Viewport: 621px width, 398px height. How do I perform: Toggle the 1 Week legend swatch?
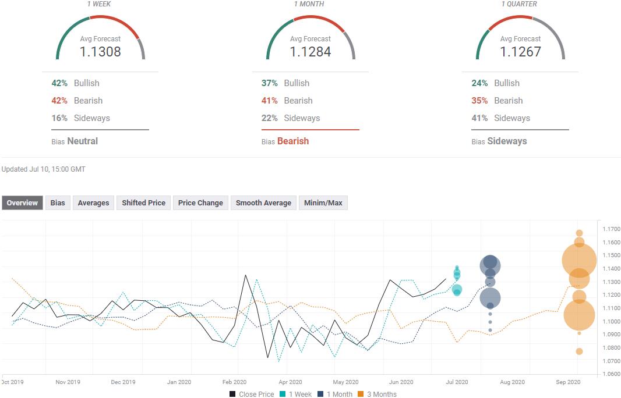[x=283, y=394]
